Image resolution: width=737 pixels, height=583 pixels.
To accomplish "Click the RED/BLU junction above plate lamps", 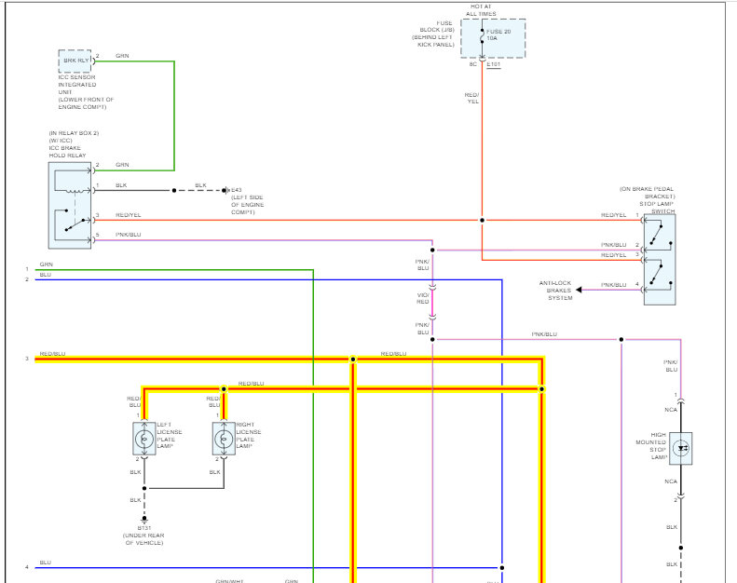I will [x=224, y=389].
